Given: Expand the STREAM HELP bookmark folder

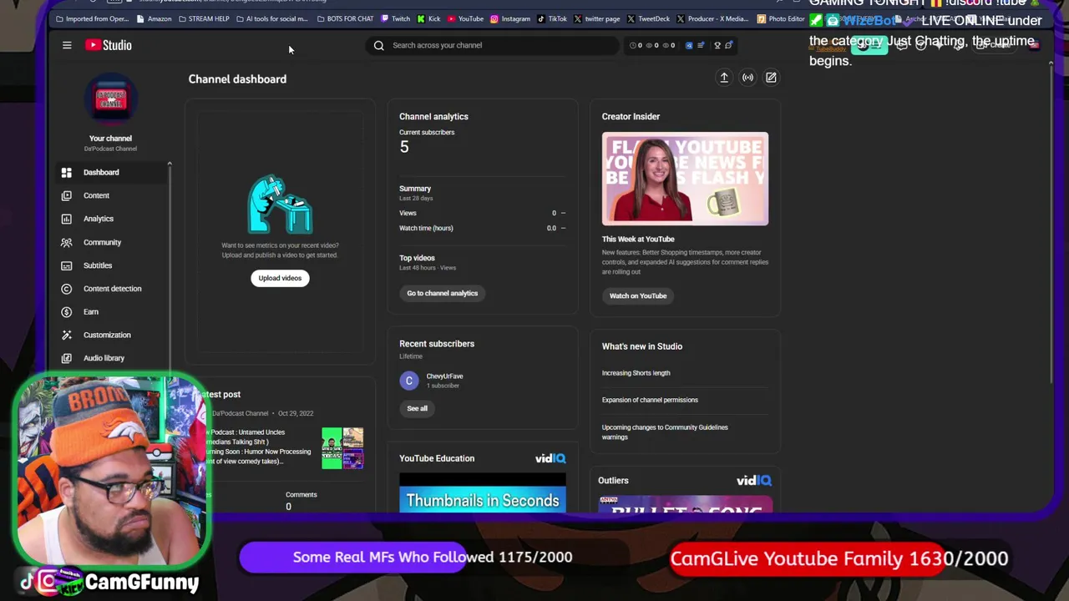Looking at the screenshot, I should click(x=204, y=18).
